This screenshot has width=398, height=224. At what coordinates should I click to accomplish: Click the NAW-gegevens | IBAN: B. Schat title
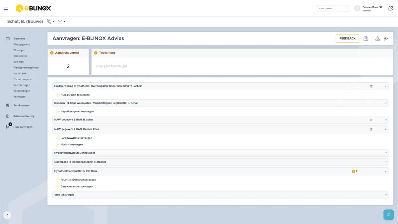coord(73,120)
